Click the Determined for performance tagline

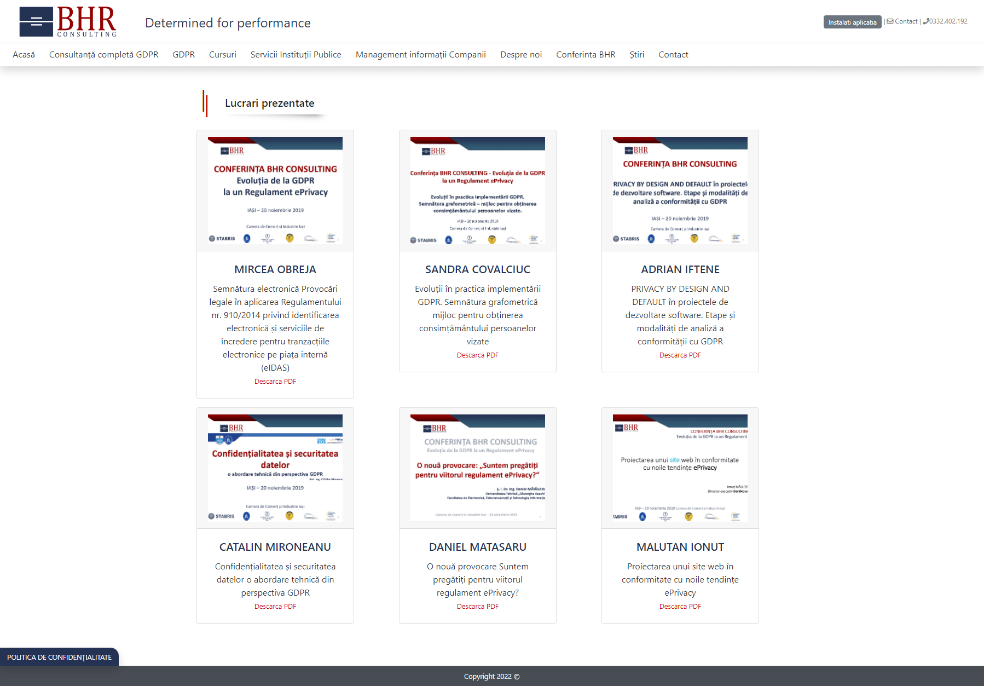coord(228,23)
